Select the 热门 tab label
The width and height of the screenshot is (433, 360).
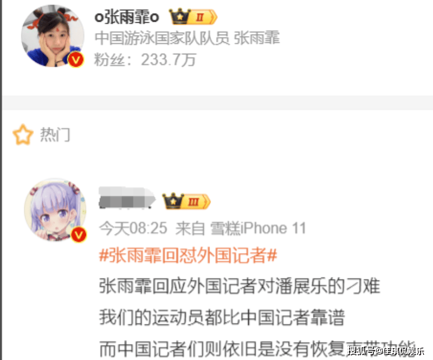[55, 134]
